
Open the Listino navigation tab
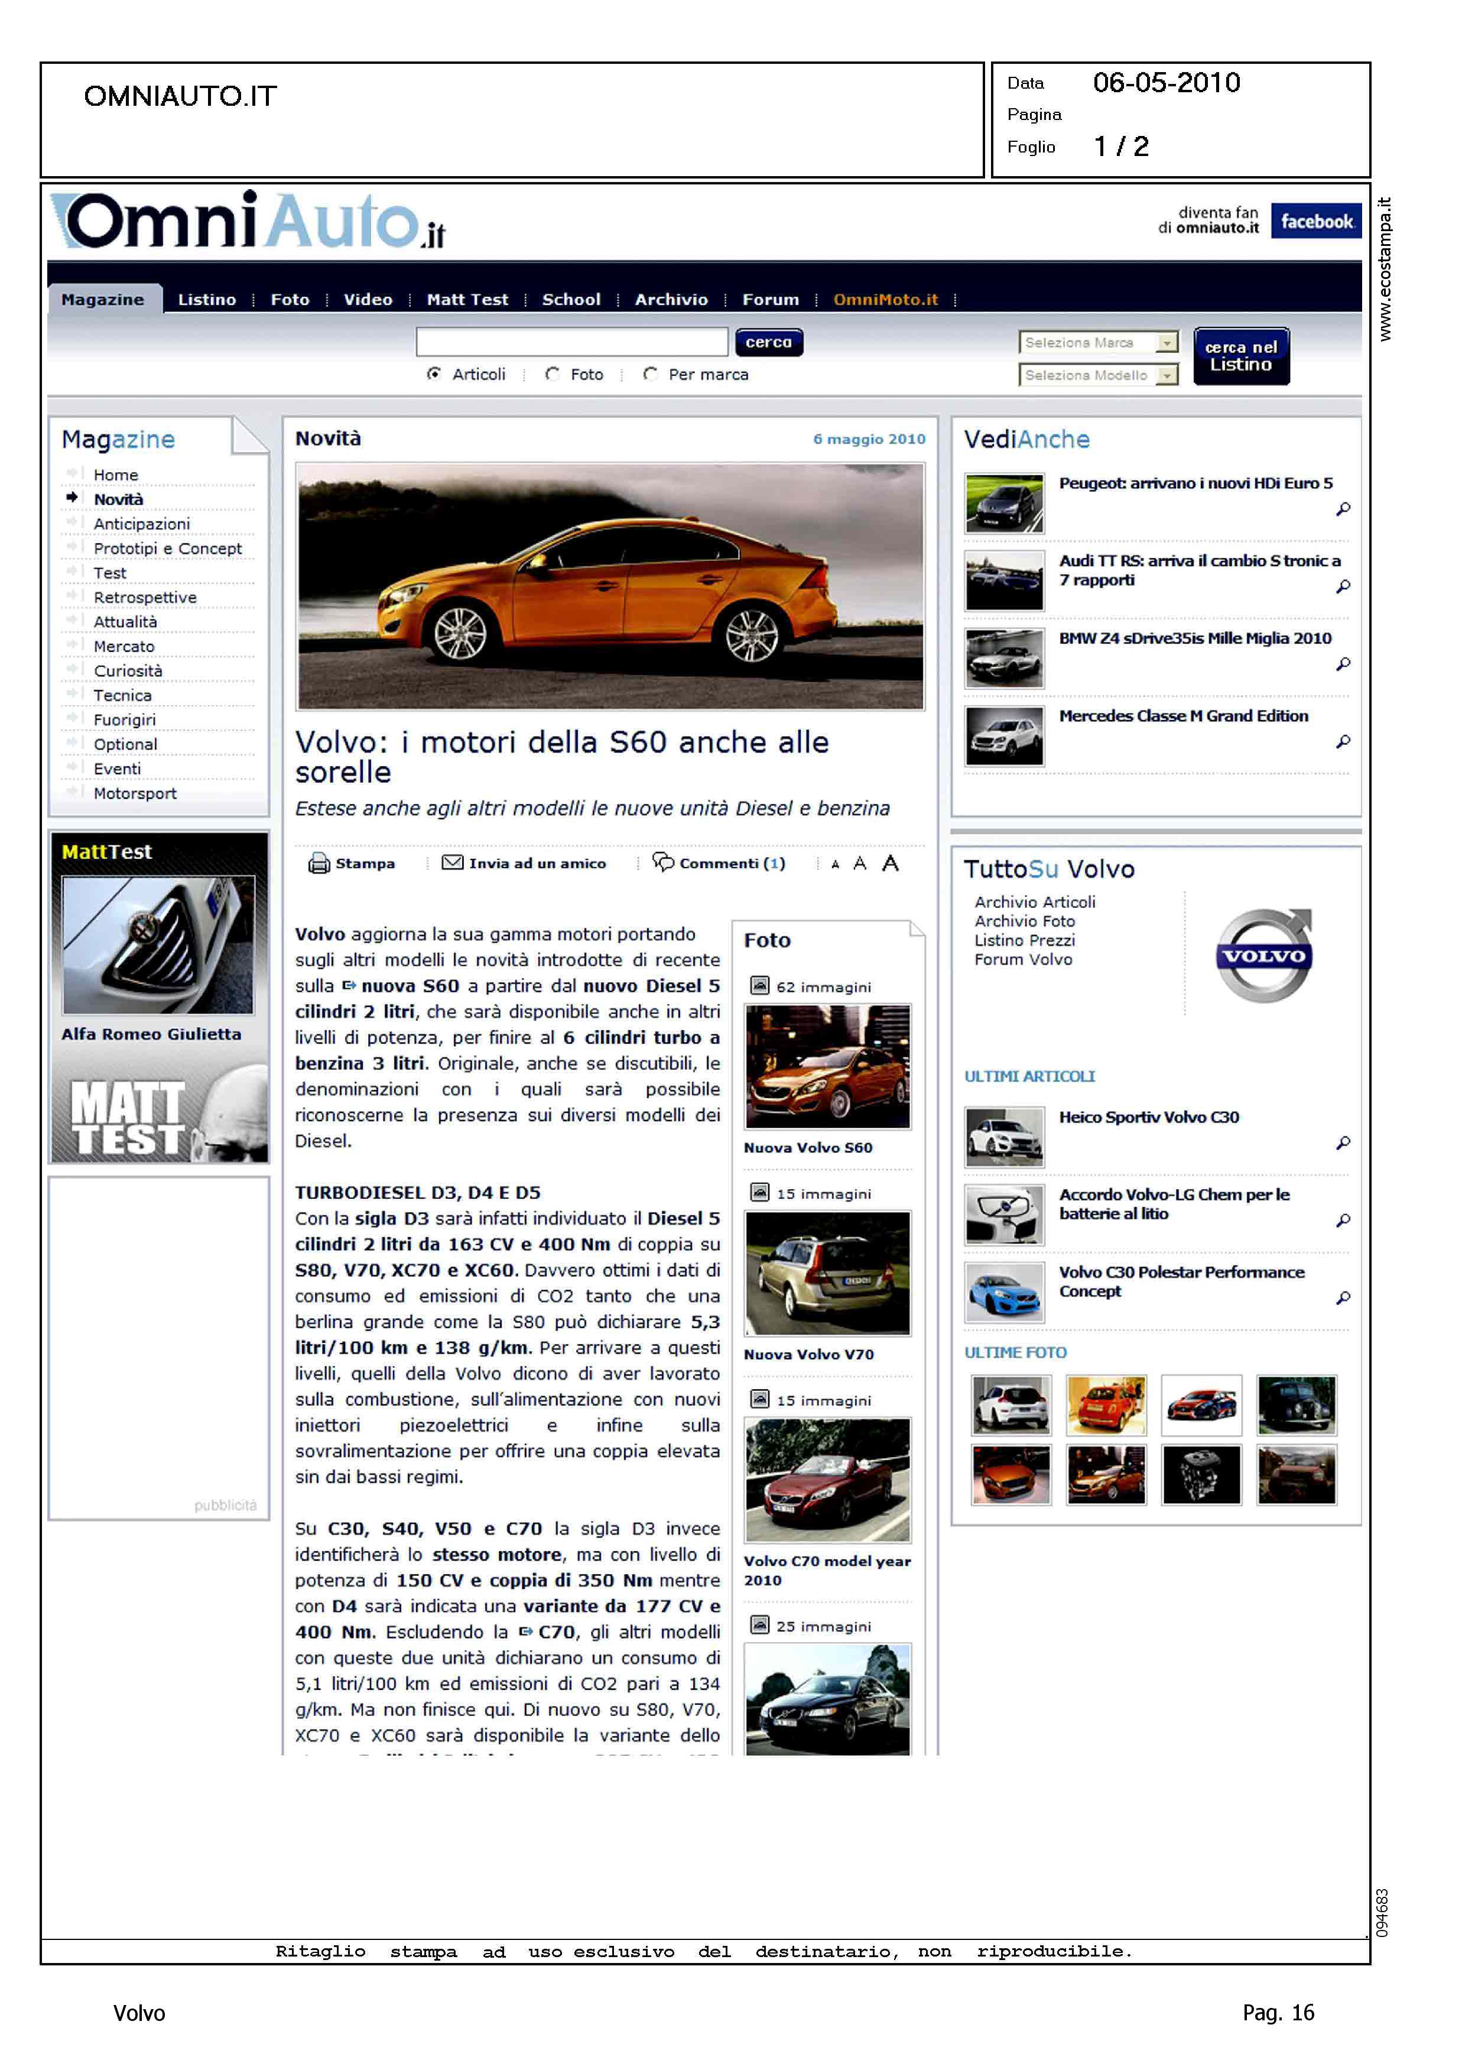(x=206, y=300)
